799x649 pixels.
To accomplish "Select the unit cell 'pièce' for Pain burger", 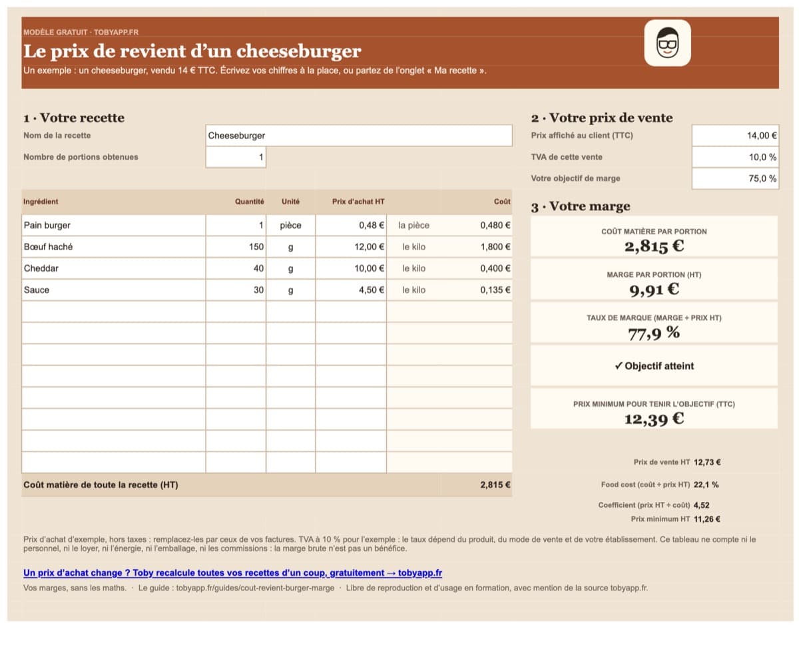I will 291,225.
